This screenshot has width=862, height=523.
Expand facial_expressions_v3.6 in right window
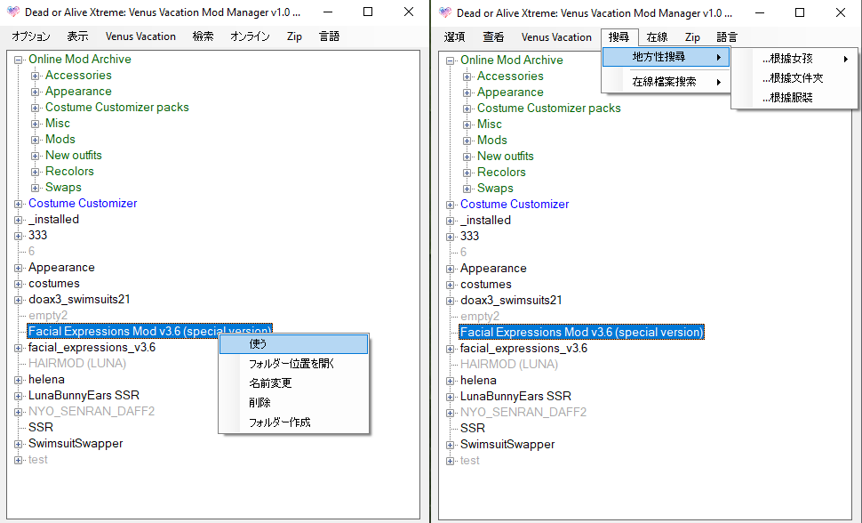[x=451, y=349]
